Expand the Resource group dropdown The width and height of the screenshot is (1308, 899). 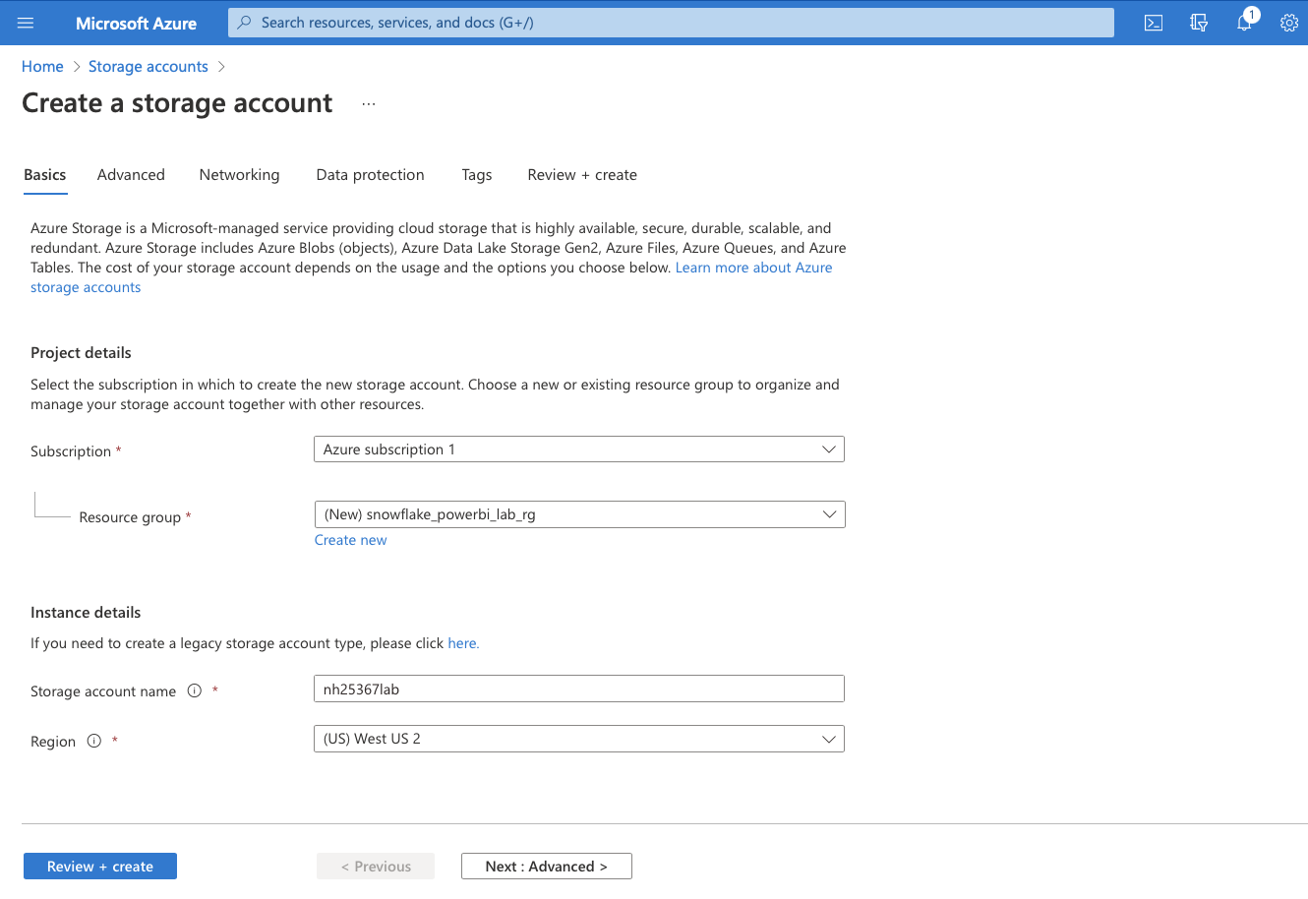tap(578, 514)
